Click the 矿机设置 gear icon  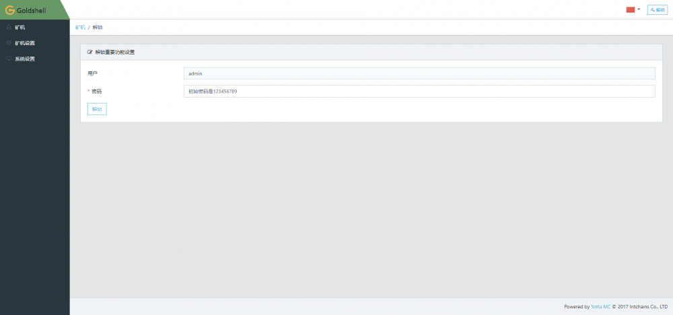coord(9,43)
